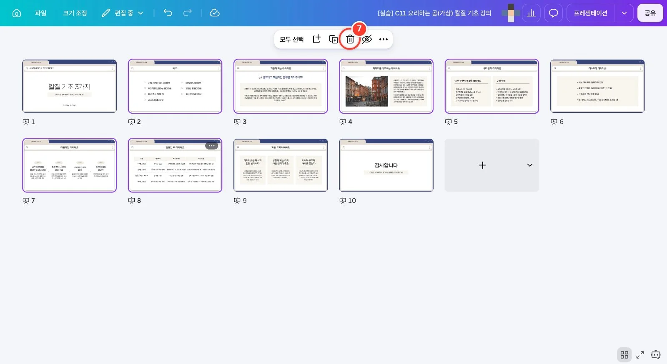667x364 pixels.
Task: Select slide 9 thumbnail
Action: (x=281, y=165)
